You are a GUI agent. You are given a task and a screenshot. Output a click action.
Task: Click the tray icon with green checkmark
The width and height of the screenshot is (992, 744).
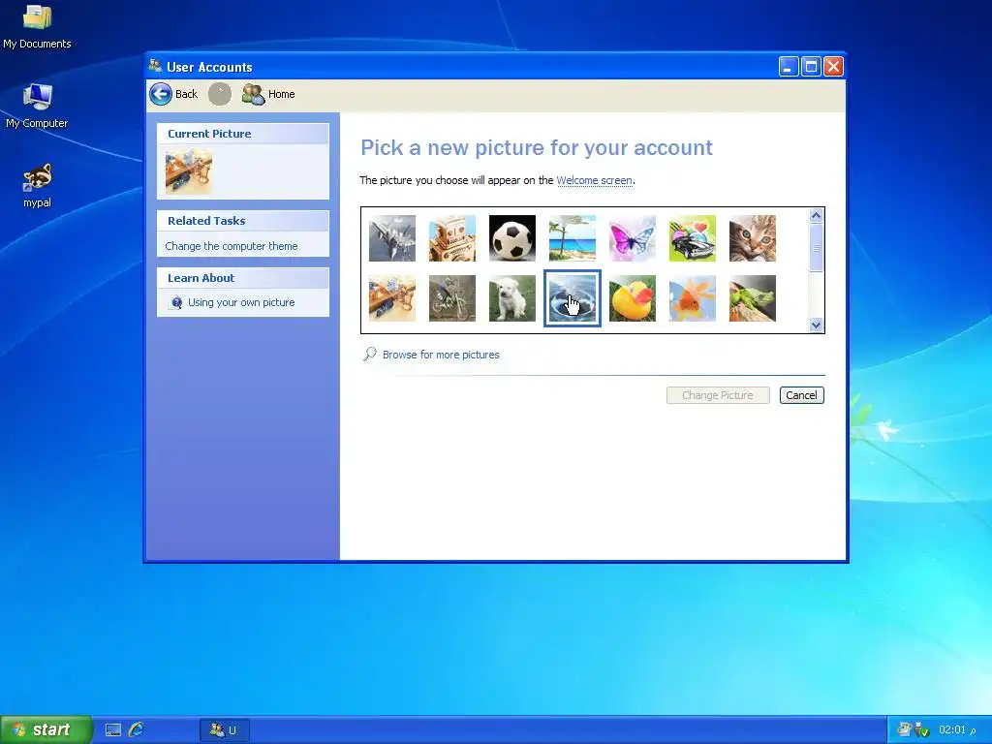point(922,730)
